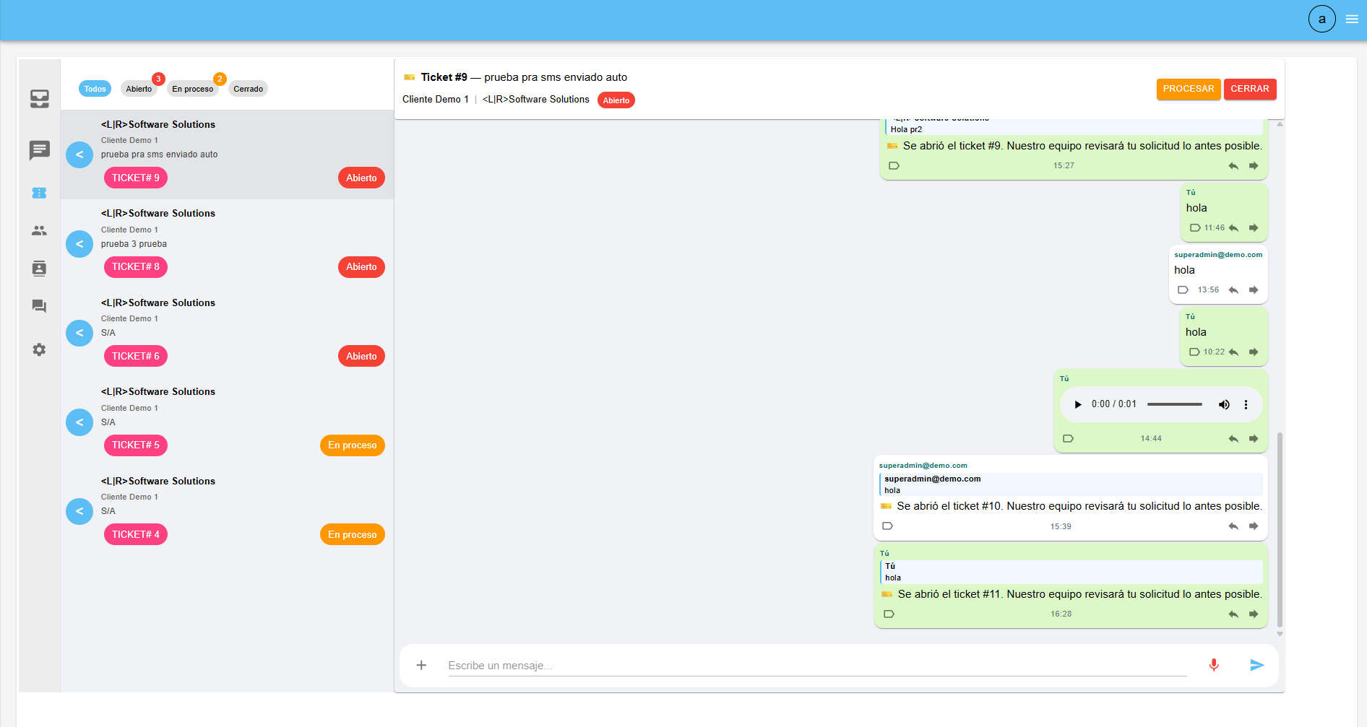Image resolution: width=1367 pixels, height=727 pixels.
Task: Tag the ticket #11 opened message
Action: 889,614
